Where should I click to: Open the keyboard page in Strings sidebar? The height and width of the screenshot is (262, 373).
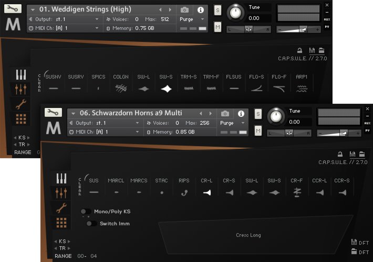[21, 74]
